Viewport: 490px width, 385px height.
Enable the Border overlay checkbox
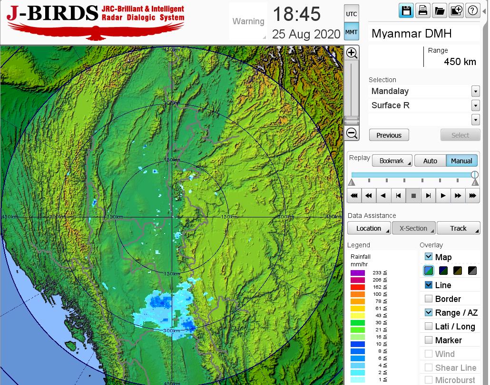(x=429, y=299)
